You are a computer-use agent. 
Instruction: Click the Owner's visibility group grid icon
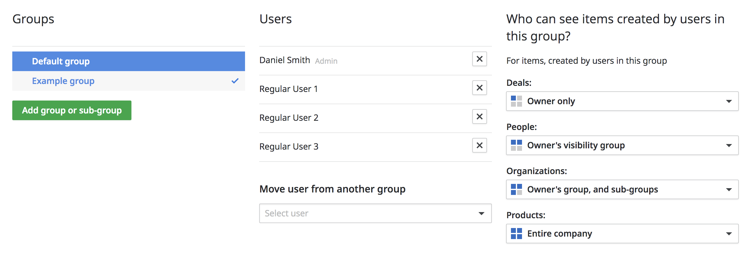click(x=516, y=145)
